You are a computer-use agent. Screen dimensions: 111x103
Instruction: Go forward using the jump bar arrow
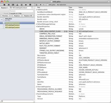[x=44, y=5]
